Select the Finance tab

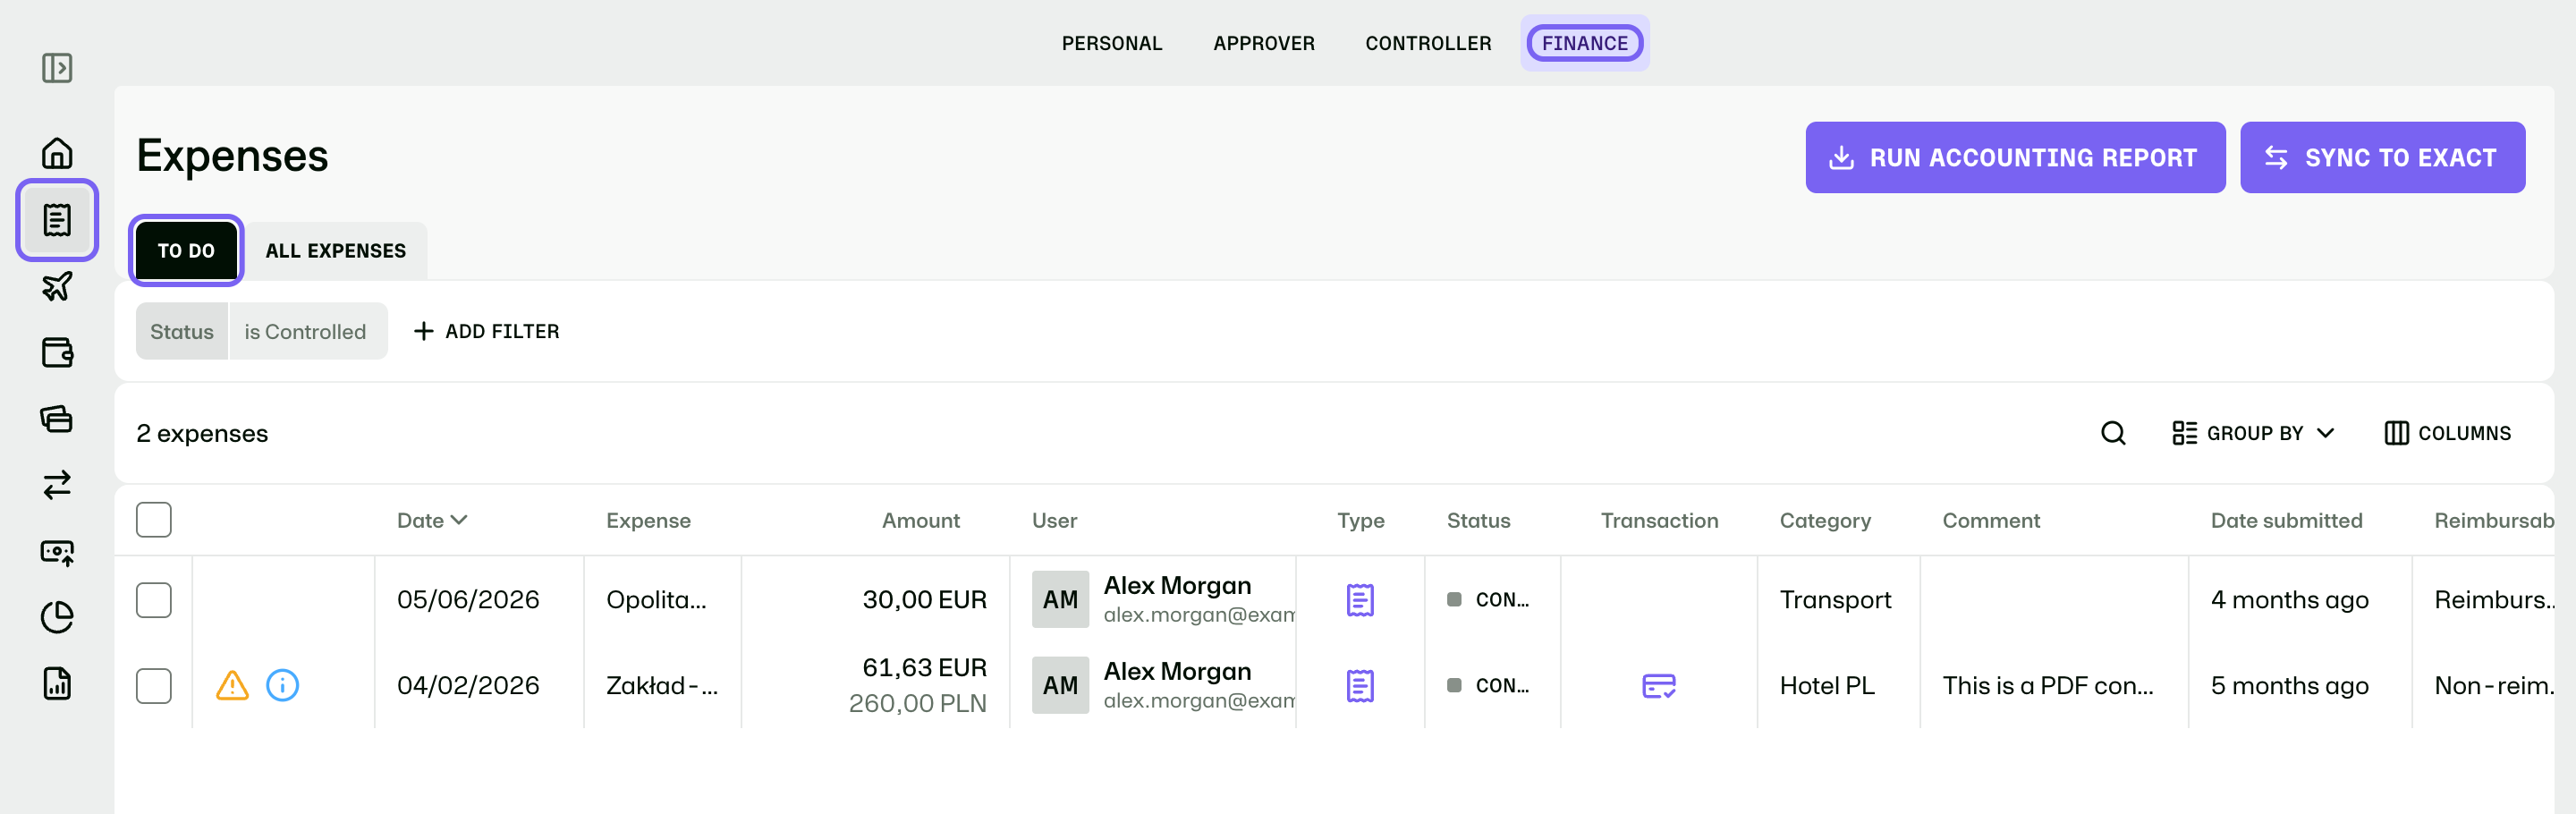pos(1585,43)
